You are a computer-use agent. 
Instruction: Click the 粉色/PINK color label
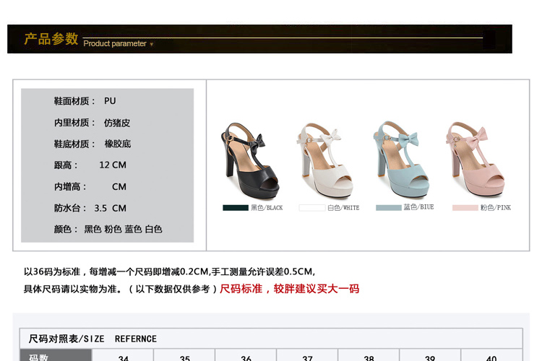click(x=495, y=208)
